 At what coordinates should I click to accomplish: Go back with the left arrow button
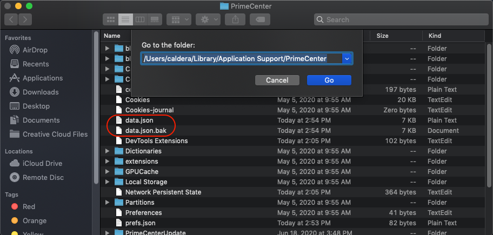[x=11, y=19]
